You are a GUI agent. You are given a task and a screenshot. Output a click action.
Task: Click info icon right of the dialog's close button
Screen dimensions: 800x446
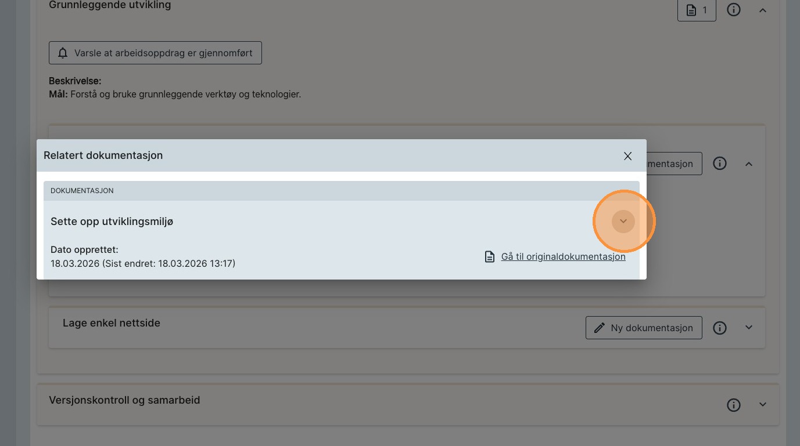720,164
